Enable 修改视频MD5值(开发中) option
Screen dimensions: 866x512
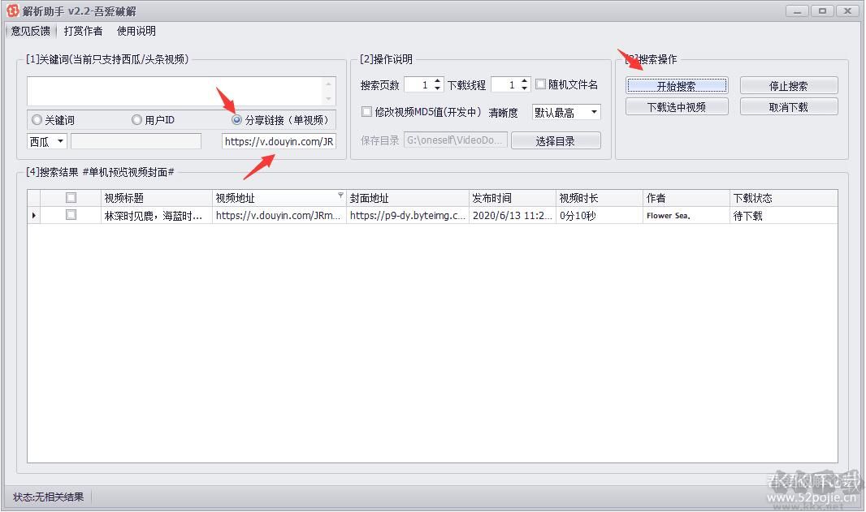click(x=366, y=112)
